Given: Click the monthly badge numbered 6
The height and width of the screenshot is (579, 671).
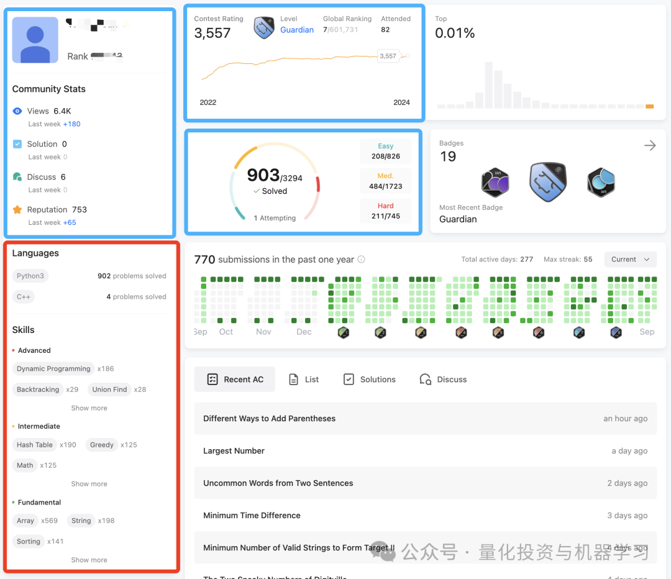Looking at the screenshot, I should tap(538, 332).
